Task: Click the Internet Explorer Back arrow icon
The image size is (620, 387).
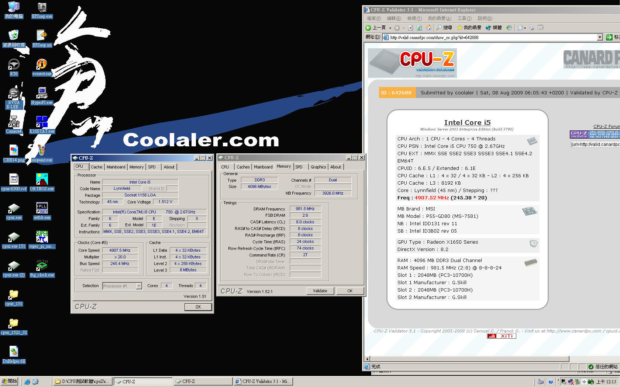Action: (368, 28)
